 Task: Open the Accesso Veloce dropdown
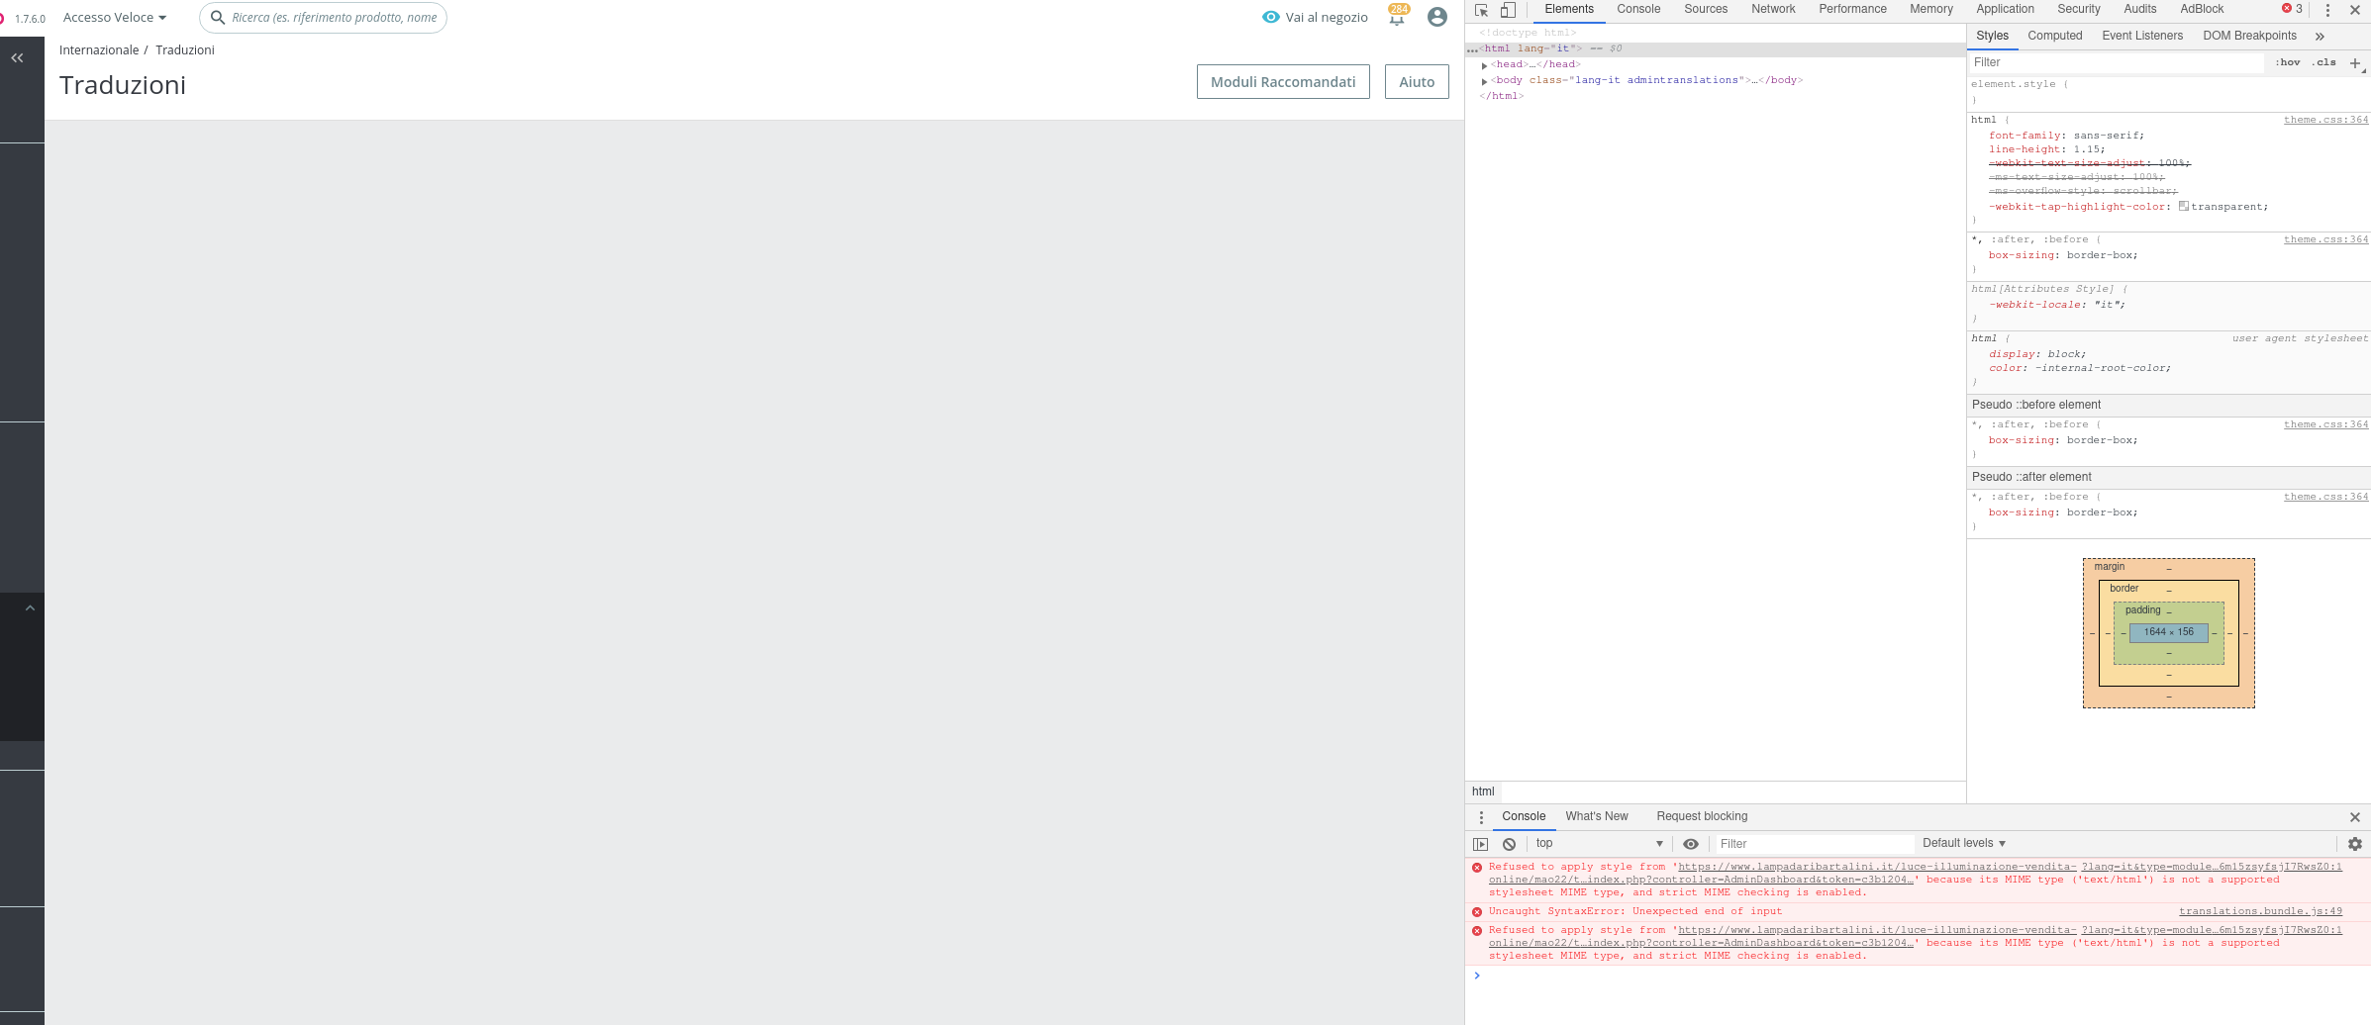coord(114,17)
